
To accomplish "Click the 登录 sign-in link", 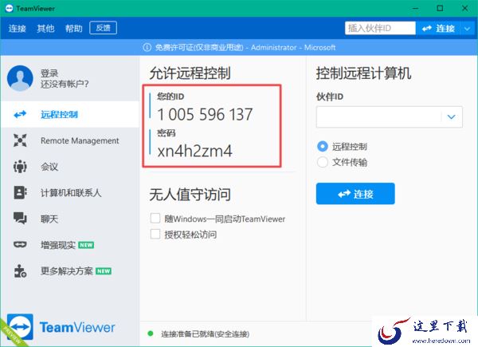I will [49, 73].
